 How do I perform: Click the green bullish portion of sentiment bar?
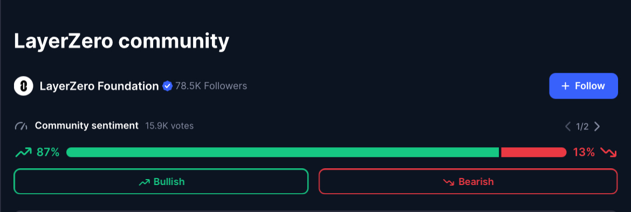coord(283,152)
